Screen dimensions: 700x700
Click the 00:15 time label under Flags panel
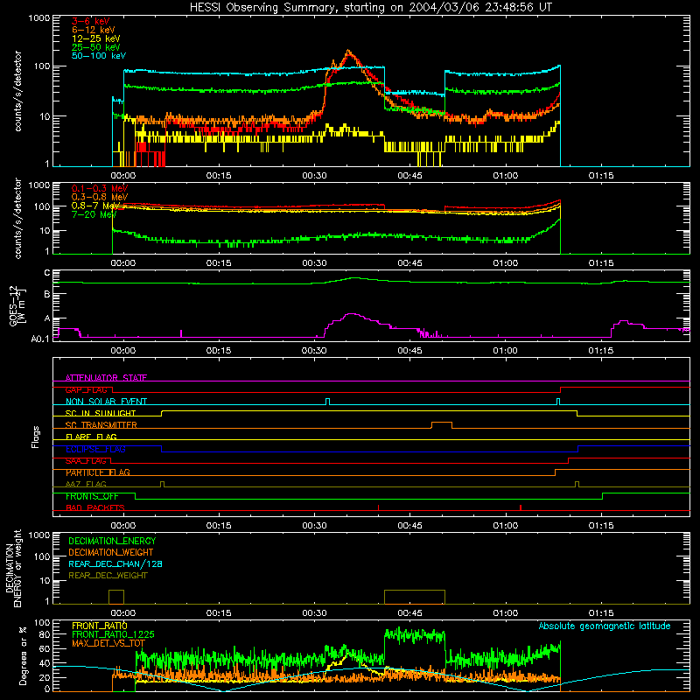pyautogui.click(x=219, y=526)
